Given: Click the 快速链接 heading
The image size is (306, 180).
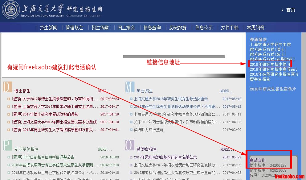Looking at the screenshot, I should (258, 40).
